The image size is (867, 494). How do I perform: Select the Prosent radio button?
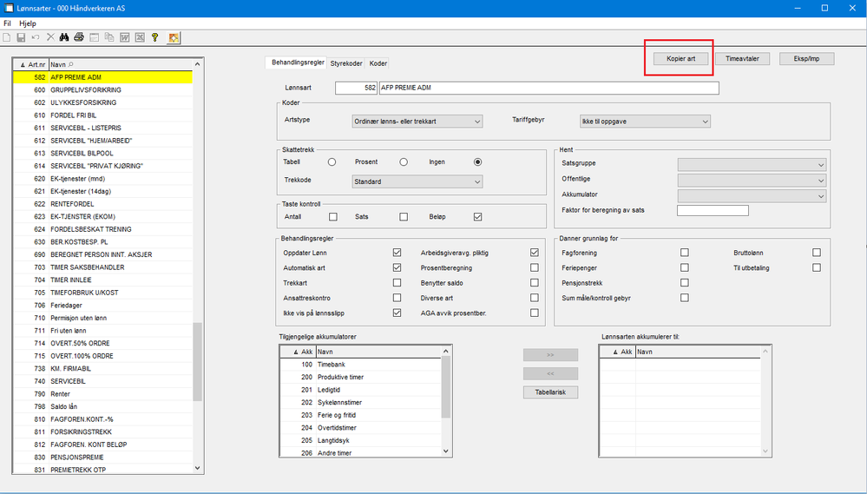404,162
